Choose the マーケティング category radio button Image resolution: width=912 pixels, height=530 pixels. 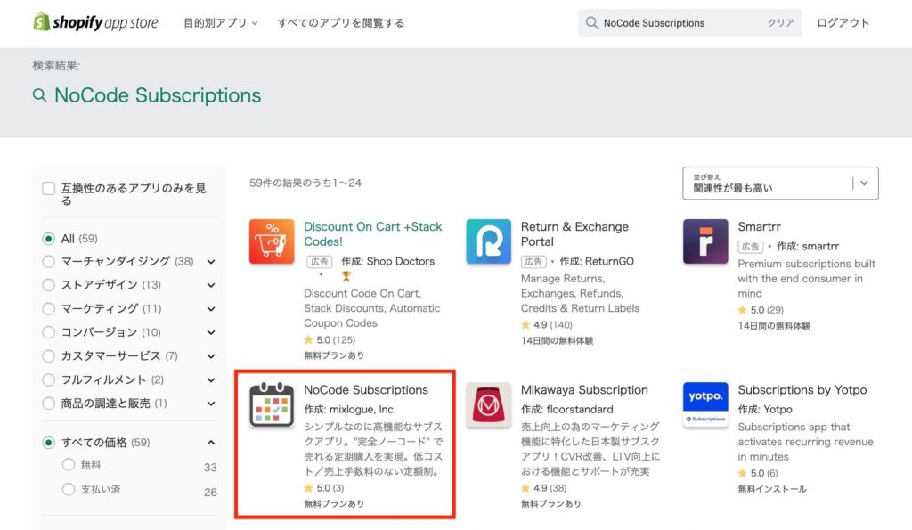[x=51, y=307]
